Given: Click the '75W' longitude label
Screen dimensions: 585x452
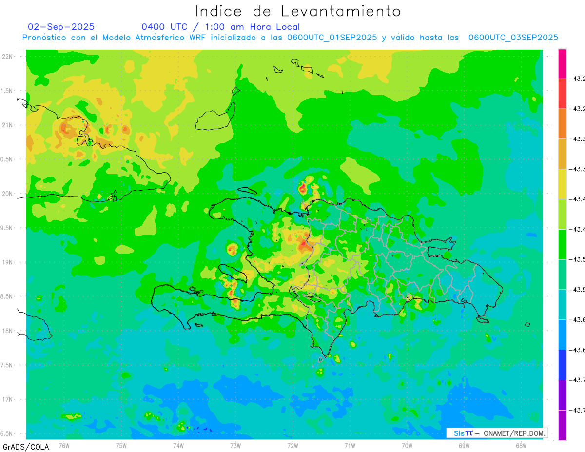Looking at the screenshot, I should click(121, 446).
